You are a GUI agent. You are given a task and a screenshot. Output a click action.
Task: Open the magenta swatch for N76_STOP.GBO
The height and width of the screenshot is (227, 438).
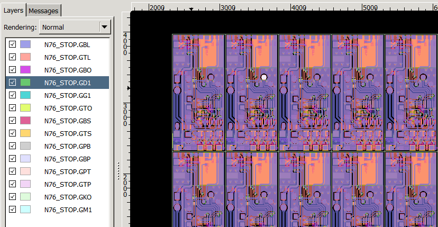25,70
